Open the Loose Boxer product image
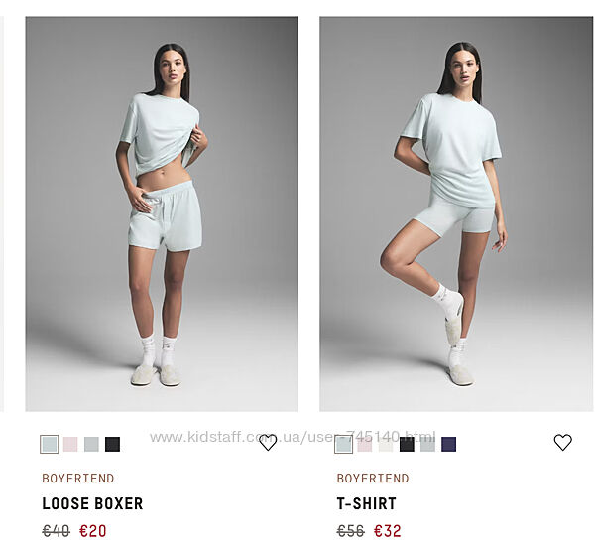Viewport: 595px width, 551px height. coord(162,213)
